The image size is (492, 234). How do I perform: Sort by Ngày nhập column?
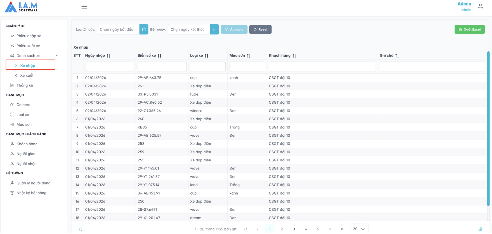tap(108, 56)
